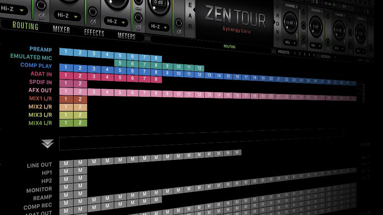The width and height of the screenshot is (383, 215).
Task: Select PREAMP source cell 4
Action: coord(107,55)
